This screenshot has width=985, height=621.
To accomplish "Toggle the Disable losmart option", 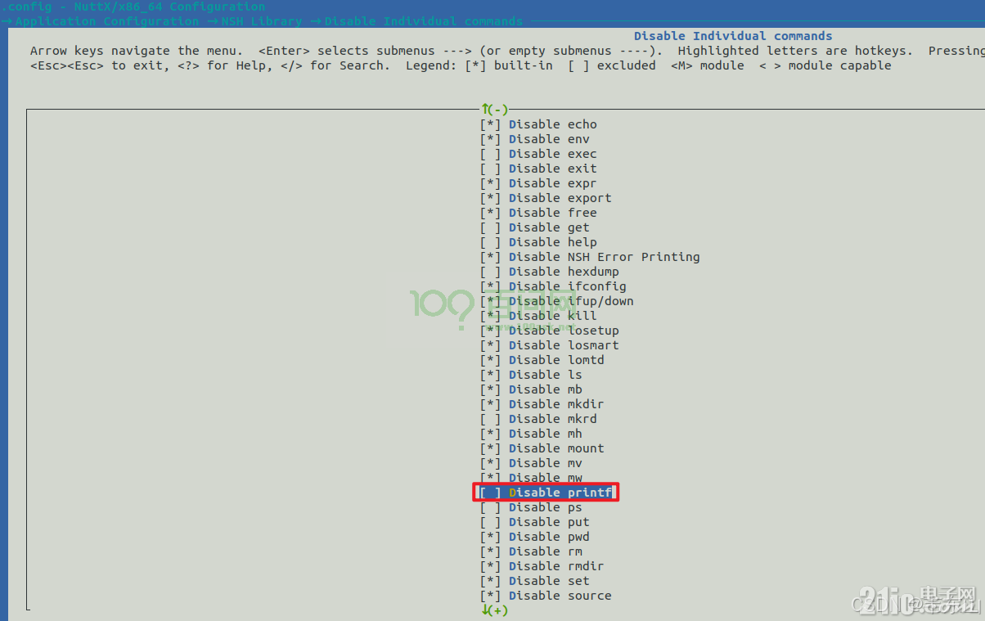I will [x=550, y=345].
